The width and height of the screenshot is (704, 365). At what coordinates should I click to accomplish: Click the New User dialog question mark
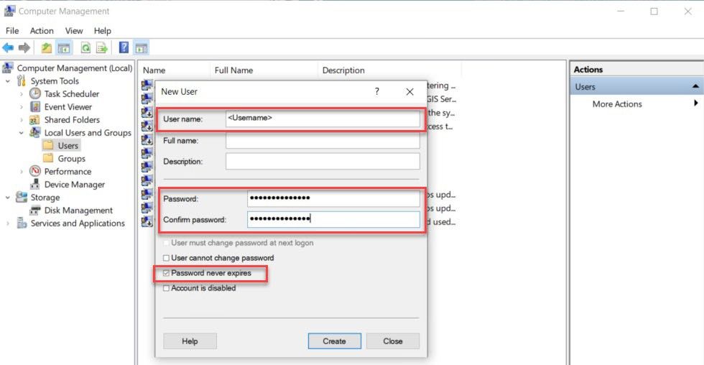[377, 91]
